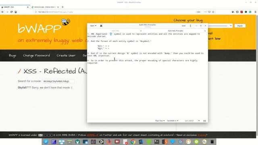Screen dimensions: 258x145
Task: Open the gedit Open dropdown button
Action: [93, 26]
